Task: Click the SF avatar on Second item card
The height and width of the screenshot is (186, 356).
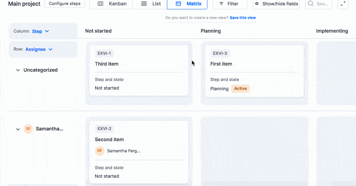Action: (x=100, y=151)
